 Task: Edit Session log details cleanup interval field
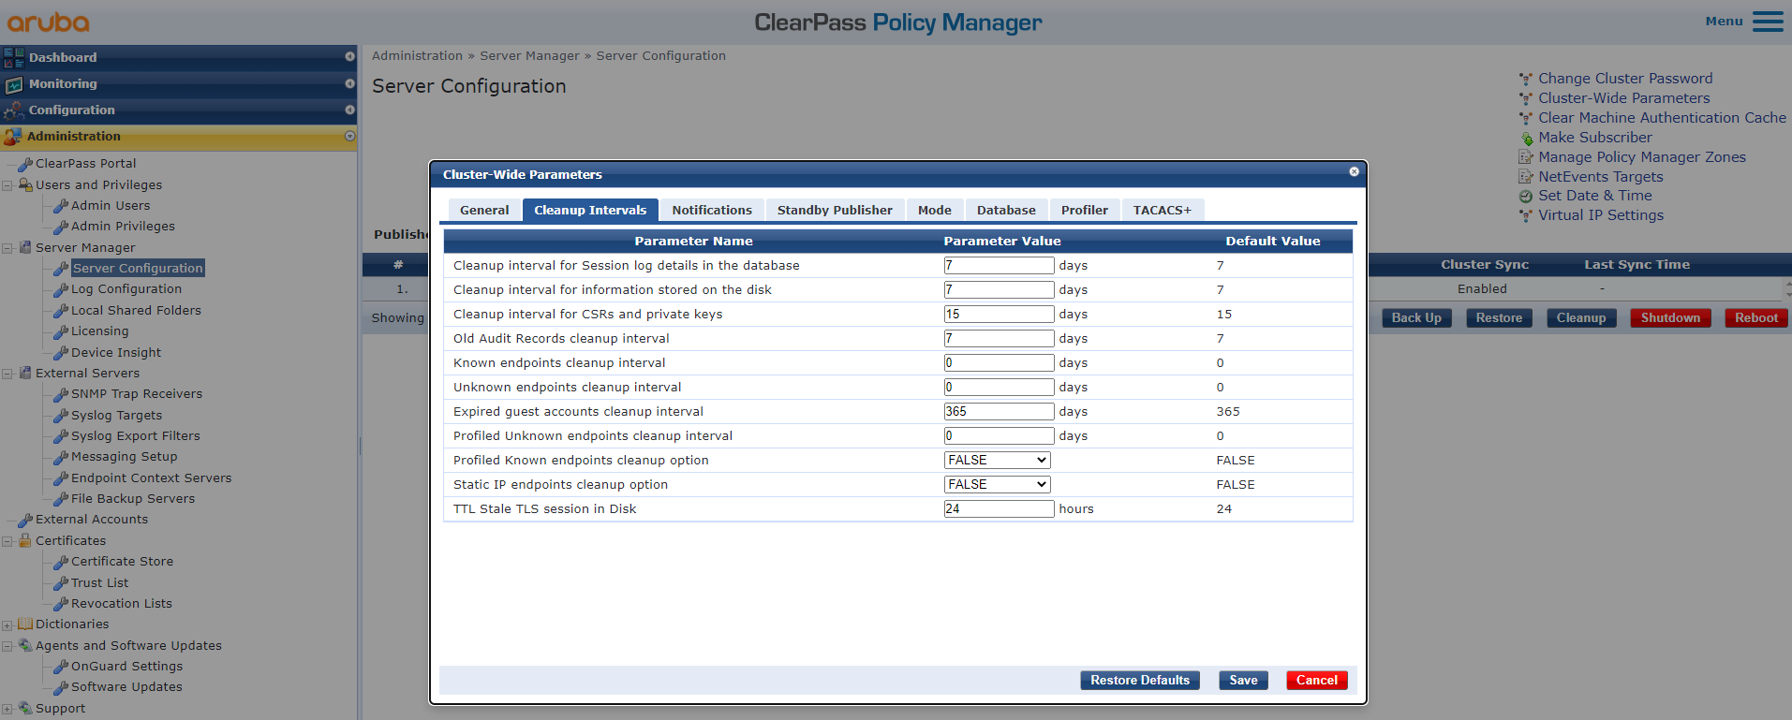click(x=999, y=266)
